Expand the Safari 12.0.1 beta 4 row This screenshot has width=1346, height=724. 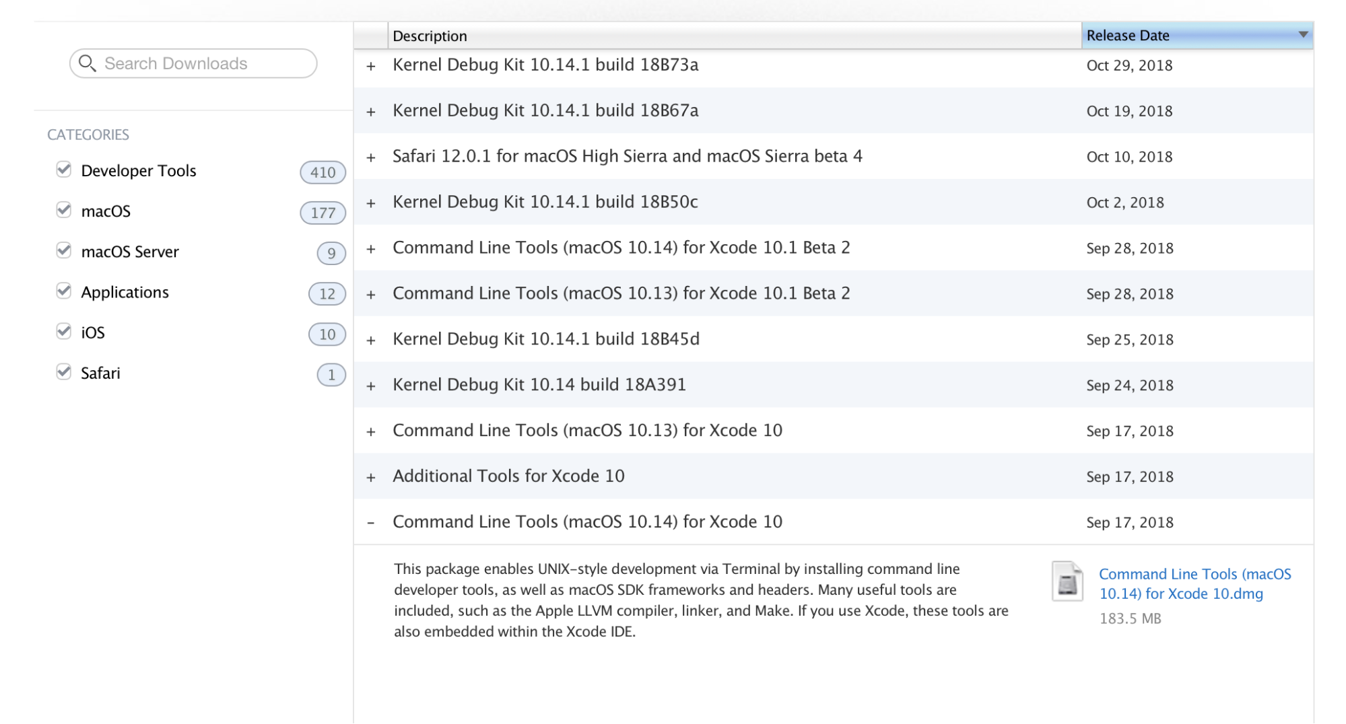click(x=371, y=157)
